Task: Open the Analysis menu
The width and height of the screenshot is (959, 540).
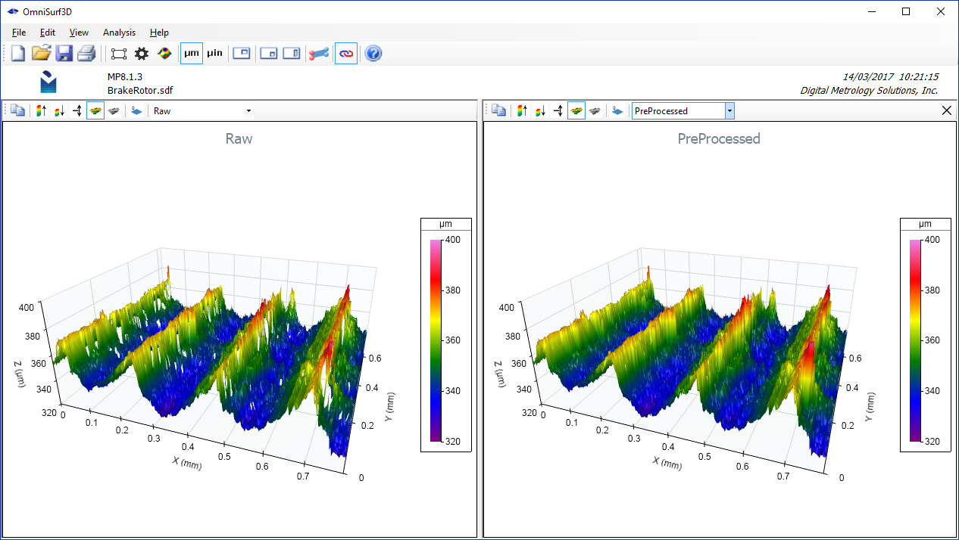Action: pyautogui.click(x=119, y=33)
